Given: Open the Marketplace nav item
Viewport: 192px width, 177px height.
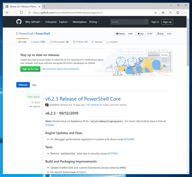Looking at the screenshot, I should tap(80, 22).
